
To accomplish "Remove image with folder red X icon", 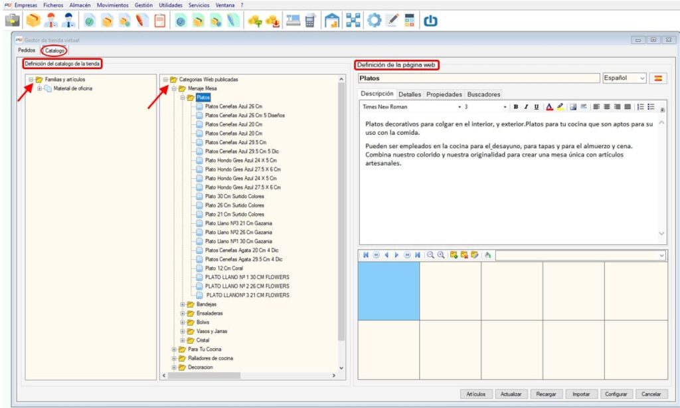I will tap(464, 255).
